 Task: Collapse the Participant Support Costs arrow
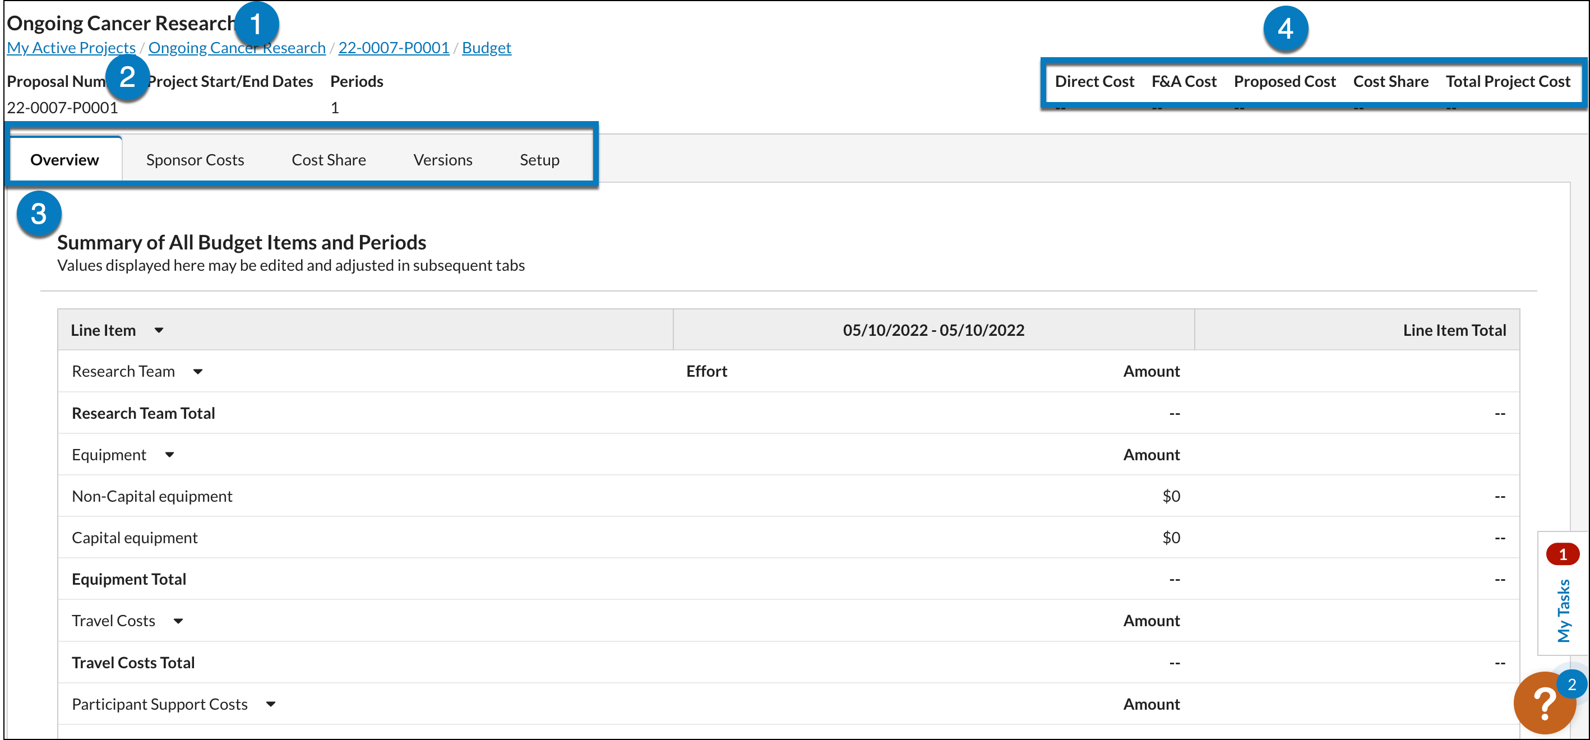[x=270, y=704]
